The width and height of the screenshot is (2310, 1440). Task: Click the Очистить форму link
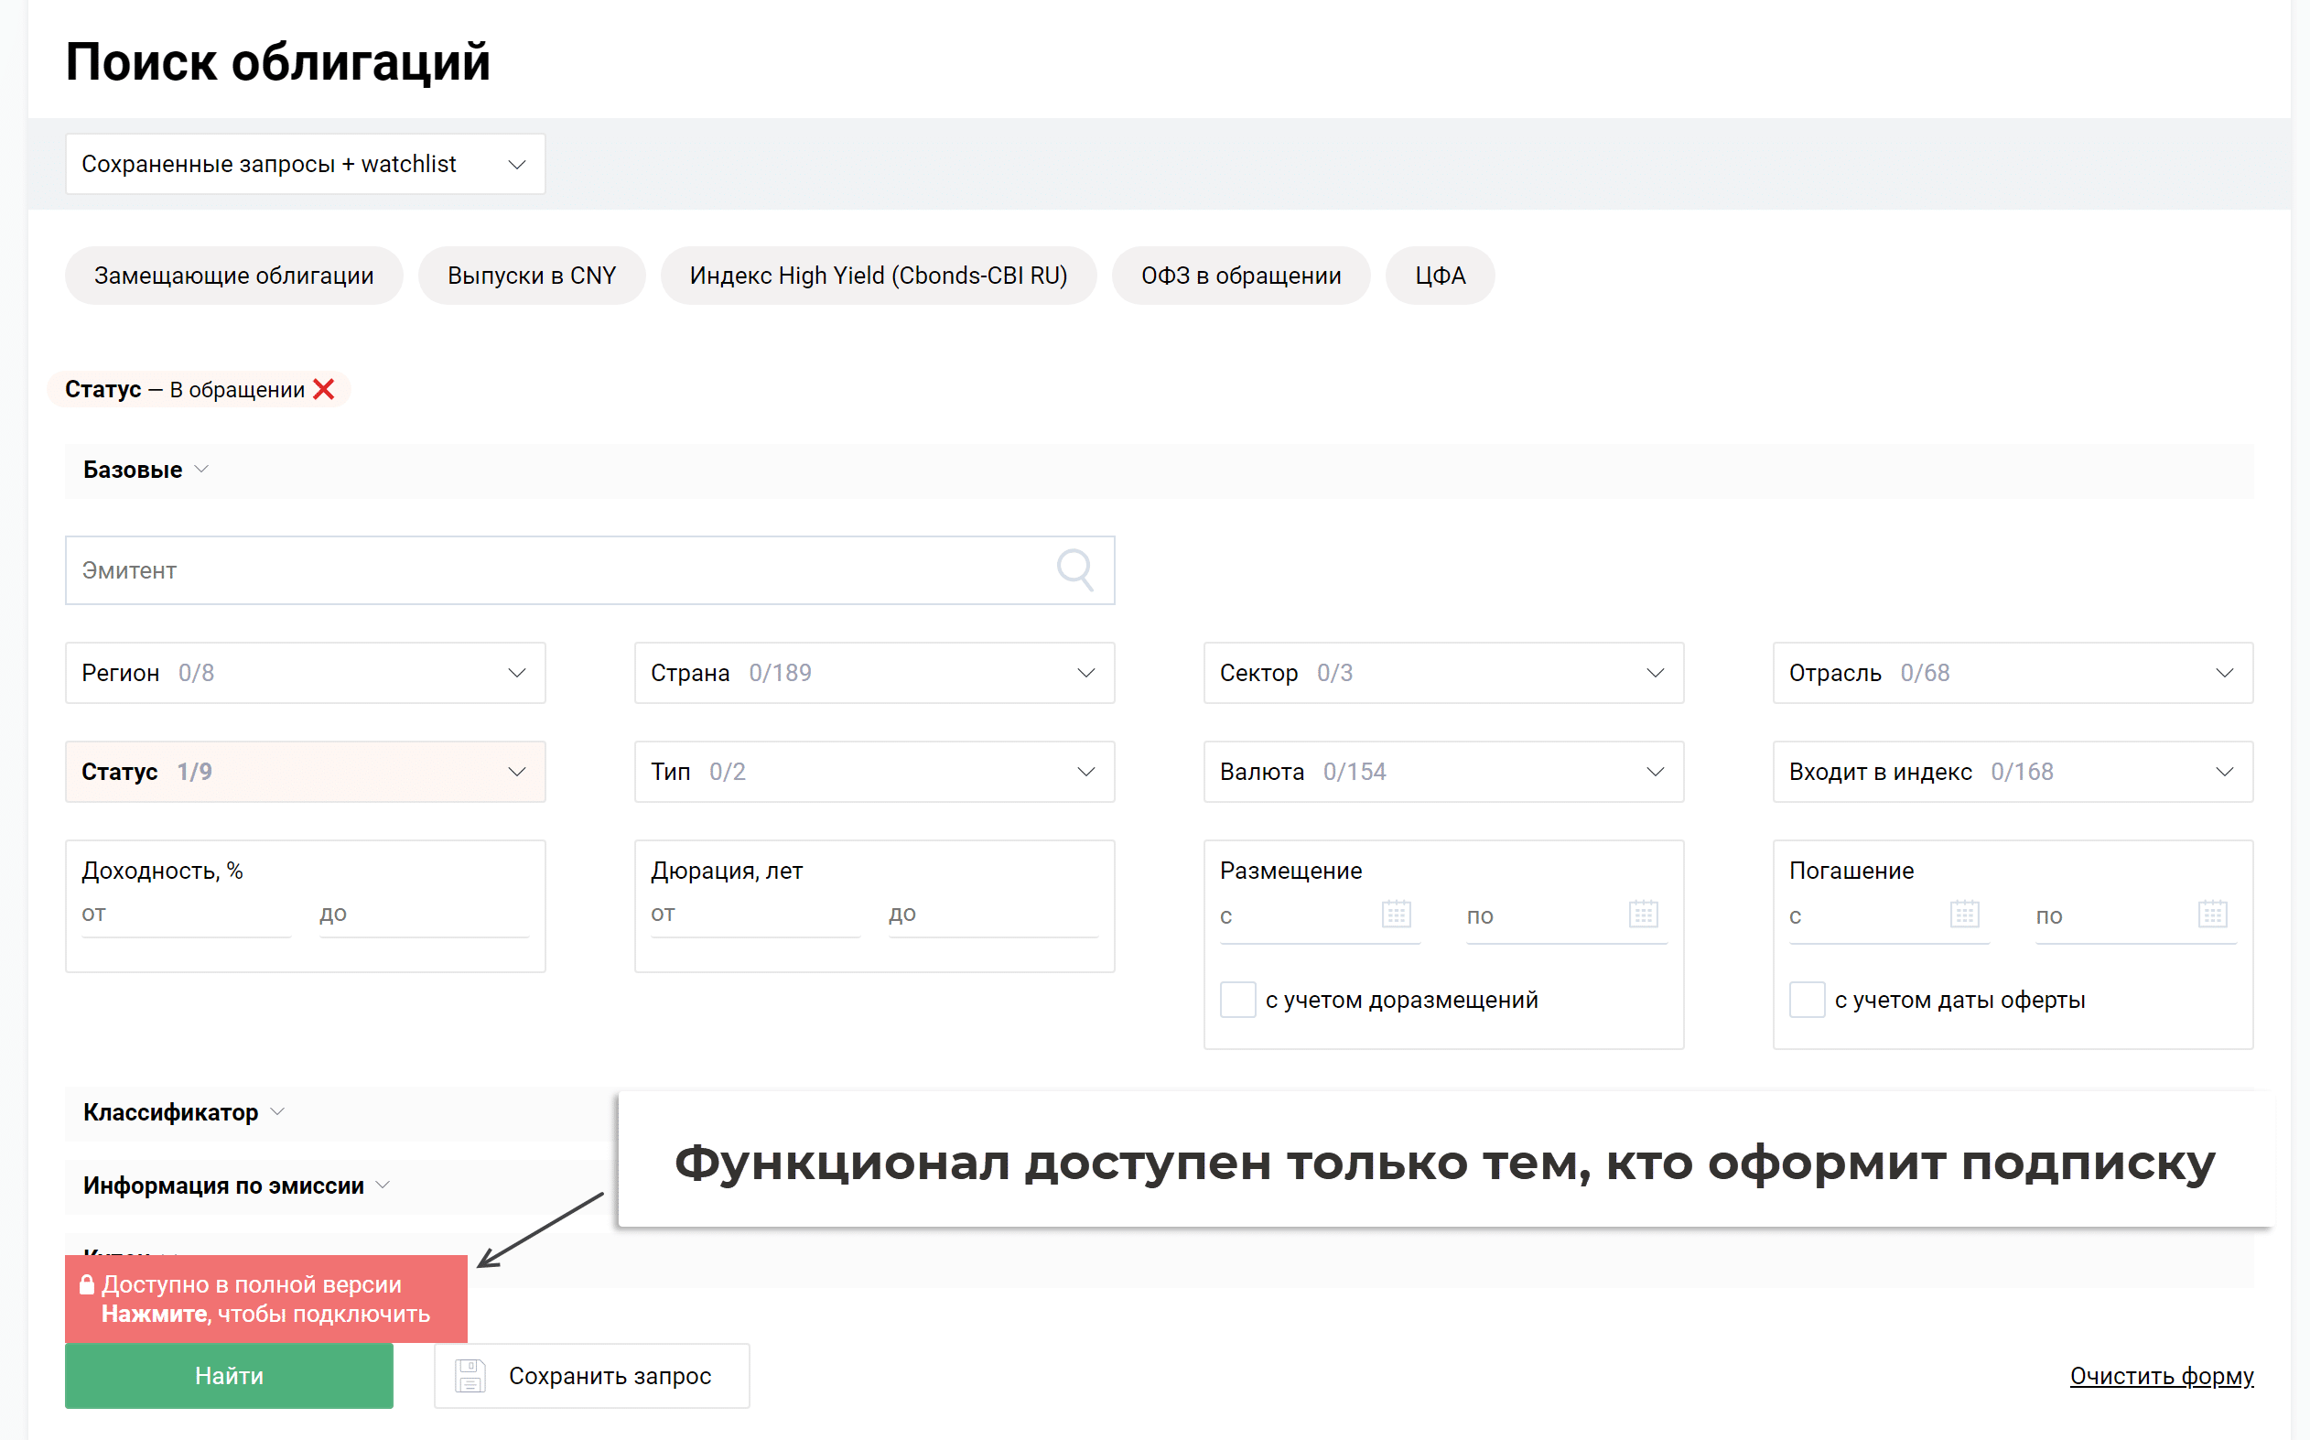click(x=2161, y=1375)
